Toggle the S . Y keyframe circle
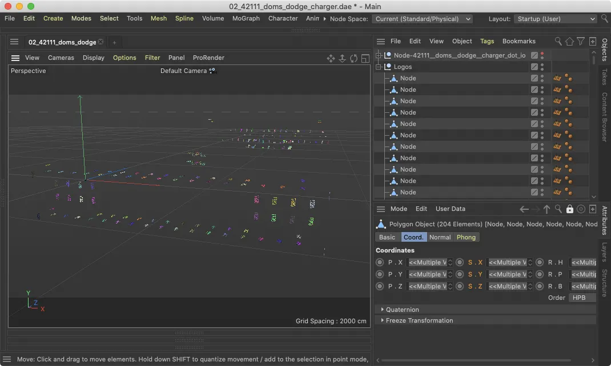The width and height of the screenshot is (611, 366). tap(460, 274)
